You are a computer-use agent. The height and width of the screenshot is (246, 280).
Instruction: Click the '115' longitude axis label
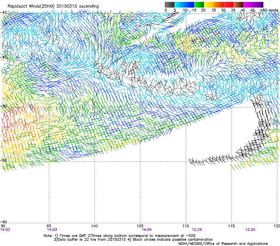coord(232,226)
